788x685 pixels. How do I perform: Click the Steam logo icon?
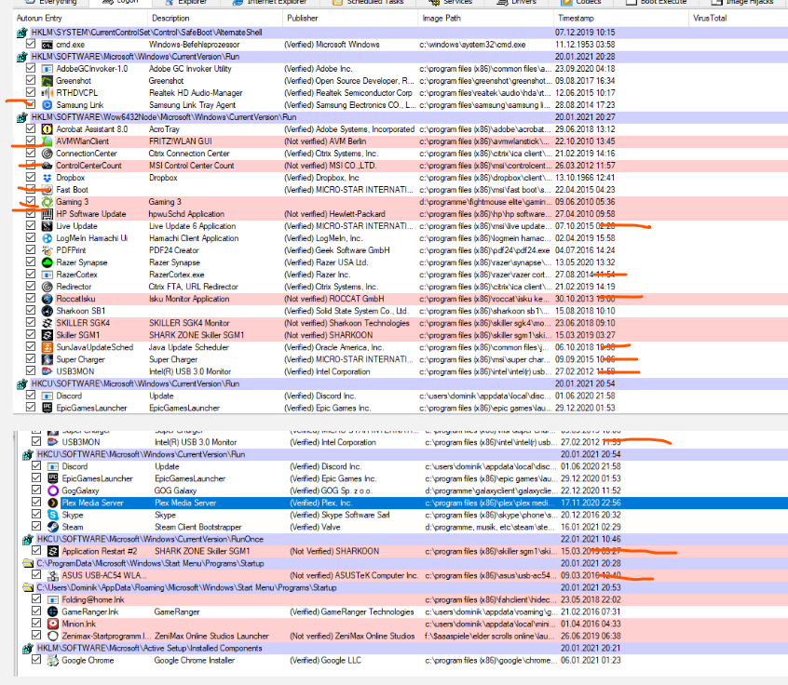pyautogui.click(x=53, y=527)
